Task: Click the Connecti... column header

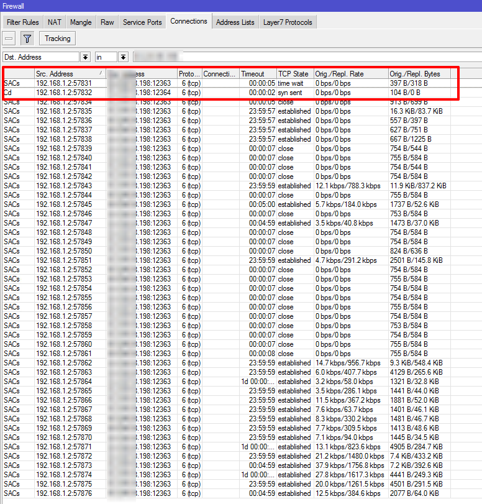Action: pyautogui.click(x=221, y=74)
